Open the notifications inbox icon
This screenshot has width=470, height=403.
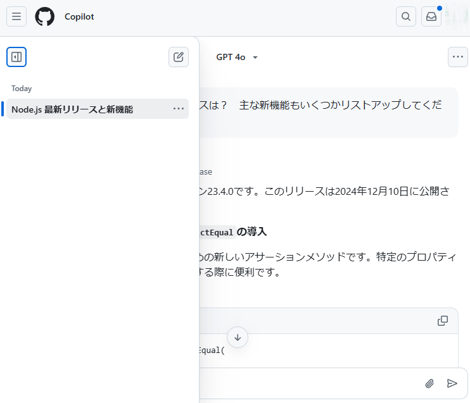tap(431, 16)
